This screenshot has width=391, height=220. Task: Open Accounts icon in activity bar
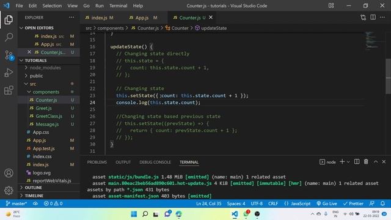point(9,173)
